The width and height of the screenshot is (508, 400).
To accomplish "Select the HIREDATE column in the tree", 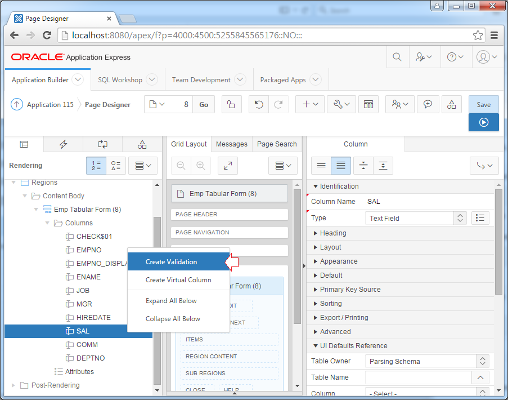I will (93, 318).
